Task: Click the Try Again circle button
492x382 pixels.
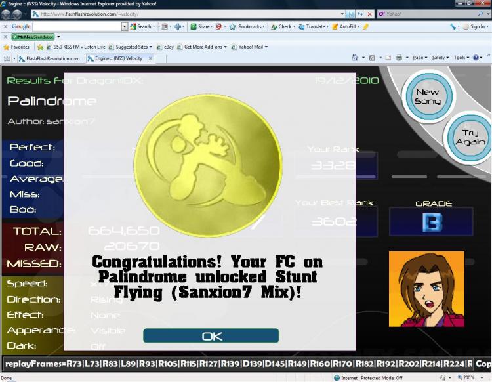Action: click(470, 137)
